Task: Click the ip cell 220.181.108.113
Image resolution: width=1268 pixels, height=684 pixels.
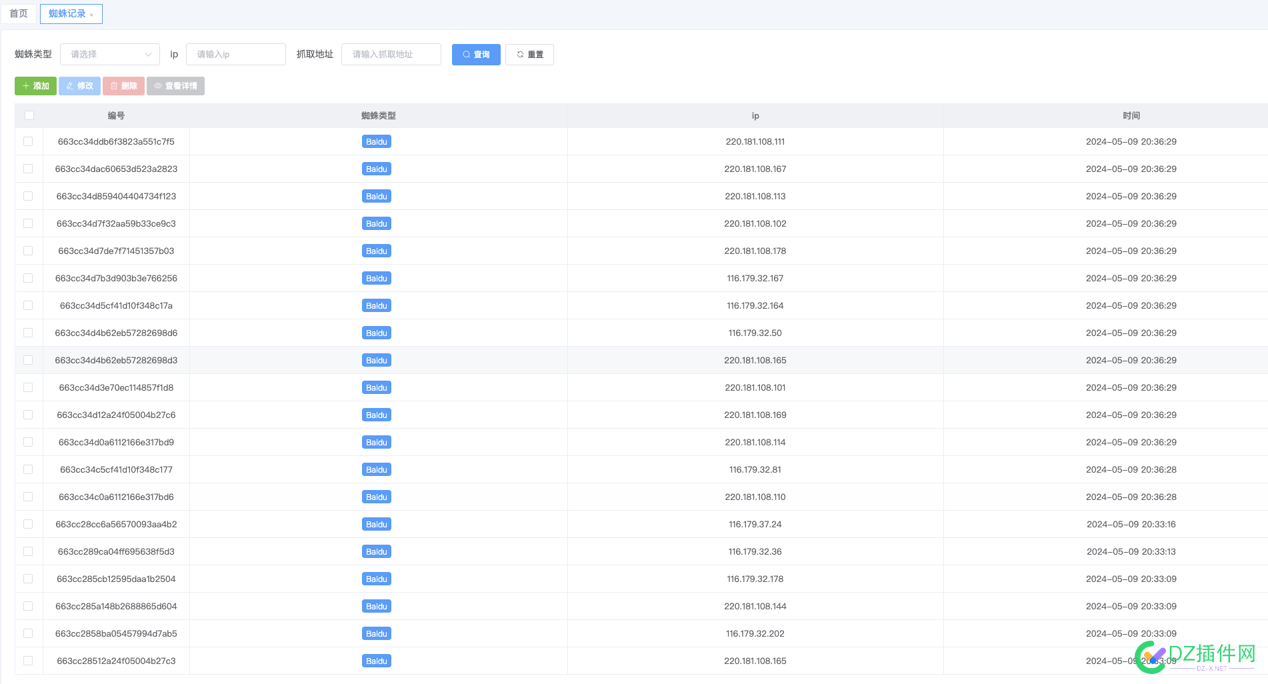Action: pyautogui.click(x=755, y=196)
